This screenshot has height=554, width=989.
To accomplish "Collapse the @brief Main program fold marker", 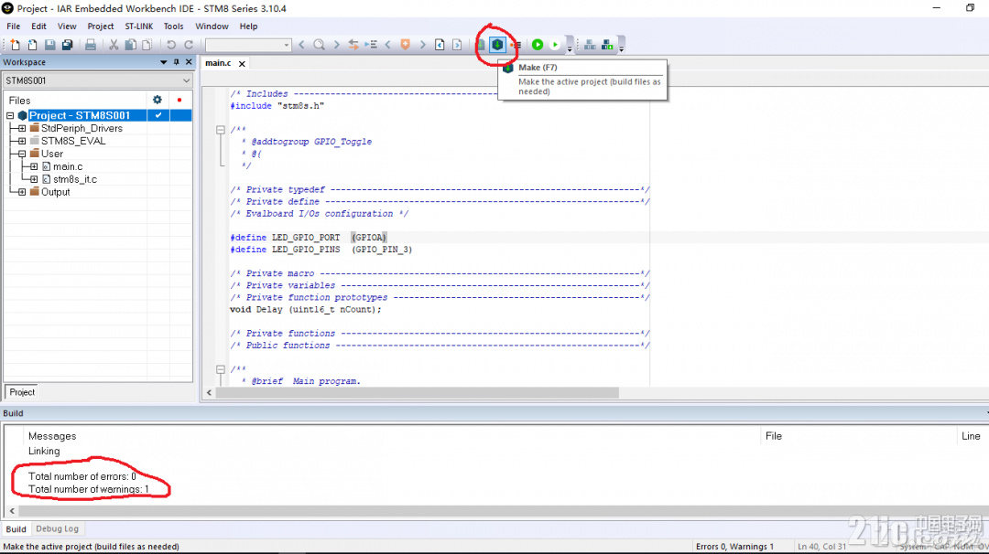I will (220, 369).
